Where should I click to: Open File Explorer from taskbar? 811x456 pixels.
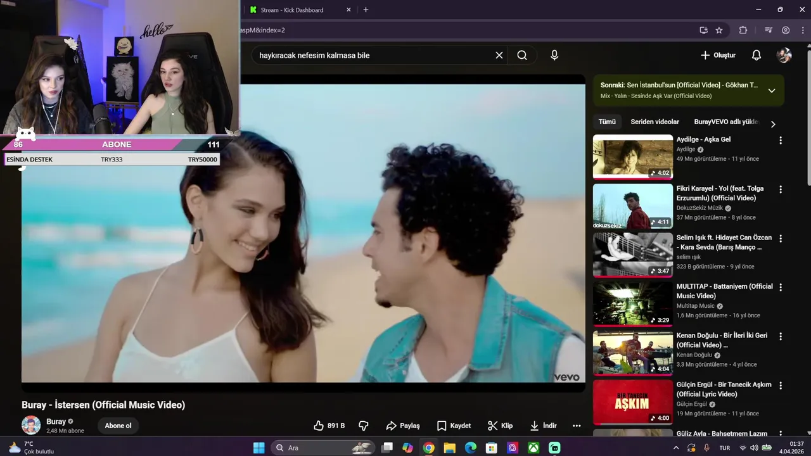pos(449,448)
